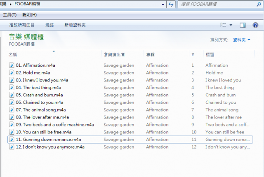This screenshot has height=177, width=264.
Task: Select file 10. You can still be free.m4a
Action: (44, 132)
